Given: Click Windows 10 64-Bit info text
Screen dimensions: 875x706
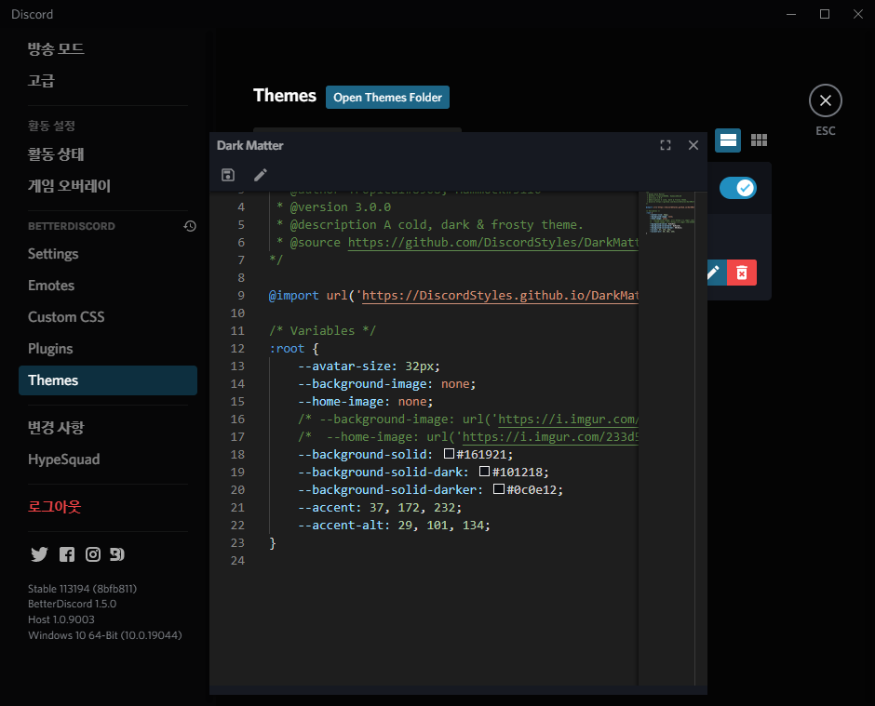Looking at the screenshot, I should [x=105, y=635].
